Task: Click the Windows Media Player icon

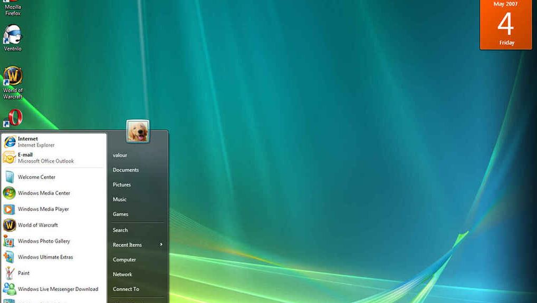Action: pyautogui.click(x=9, y=209)
